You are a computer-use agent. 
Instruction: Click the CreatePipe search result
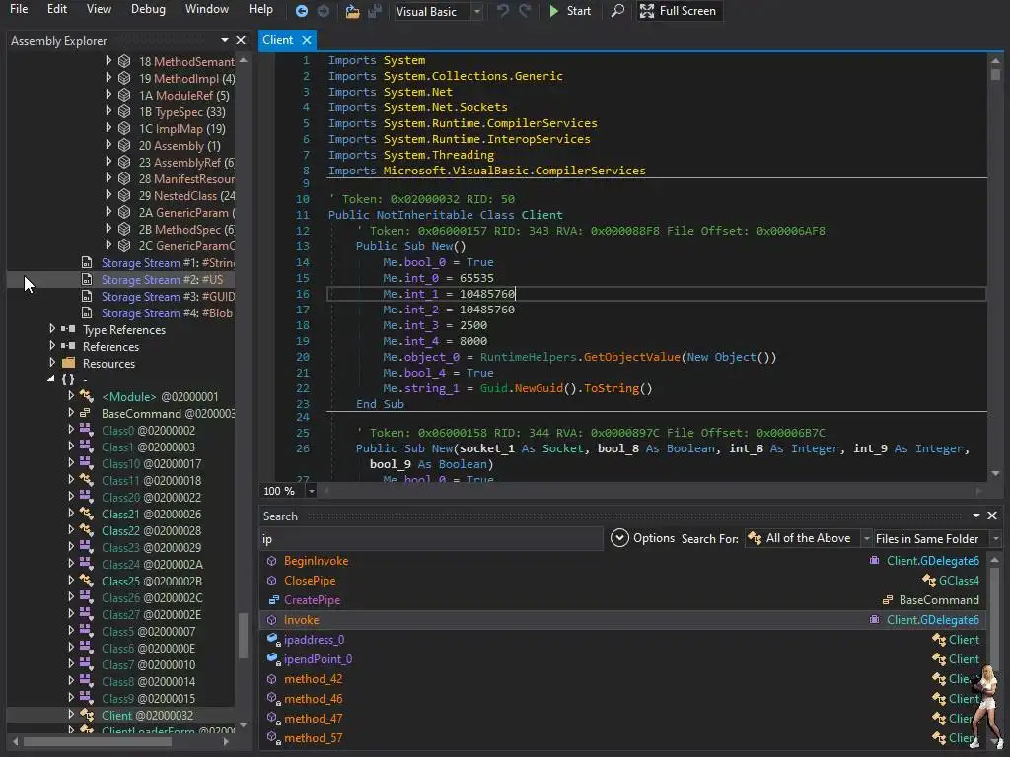(x=312, y=600)
